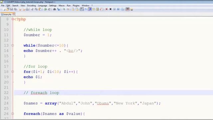Click the Zoom Out toolbar icon
Screen dimensions: 213x120
point(68,9)
